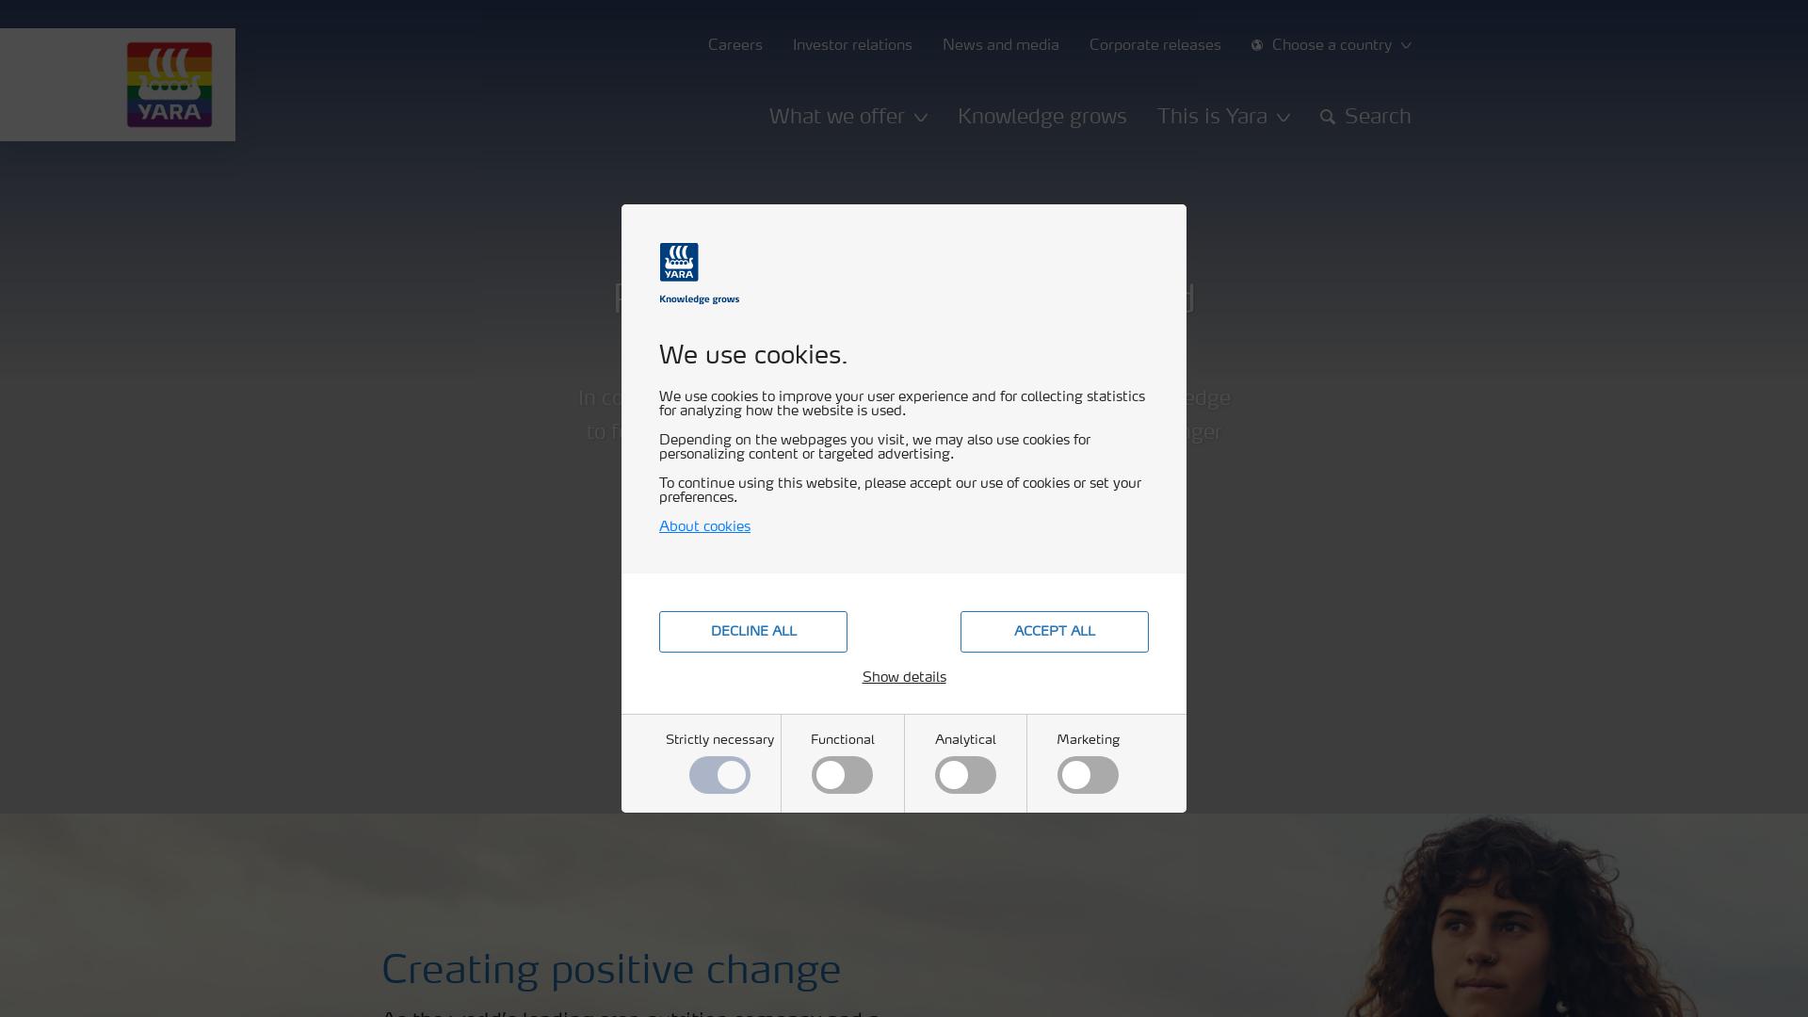The image size is (1808, 1017).
Task: Toggle the Functional cookies switch
Action: point(842,775)
